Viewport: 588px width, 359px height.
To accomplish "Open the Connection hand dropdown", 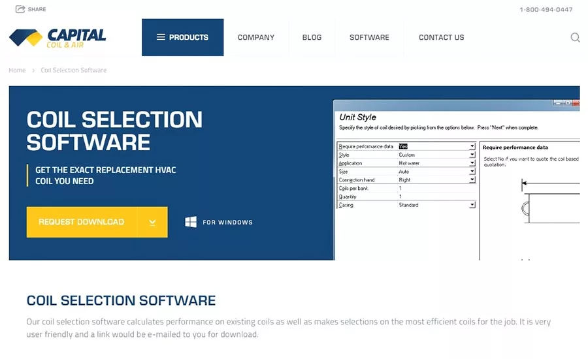I will click(472, 179).
